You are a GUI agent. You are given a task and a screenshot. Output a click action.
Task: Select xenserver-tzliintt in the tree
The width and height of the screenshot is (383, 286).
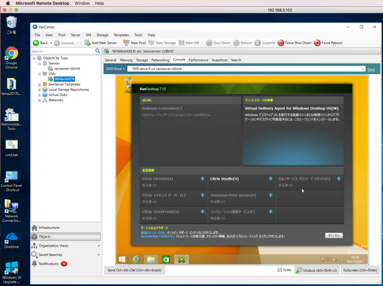pos(67,69)
